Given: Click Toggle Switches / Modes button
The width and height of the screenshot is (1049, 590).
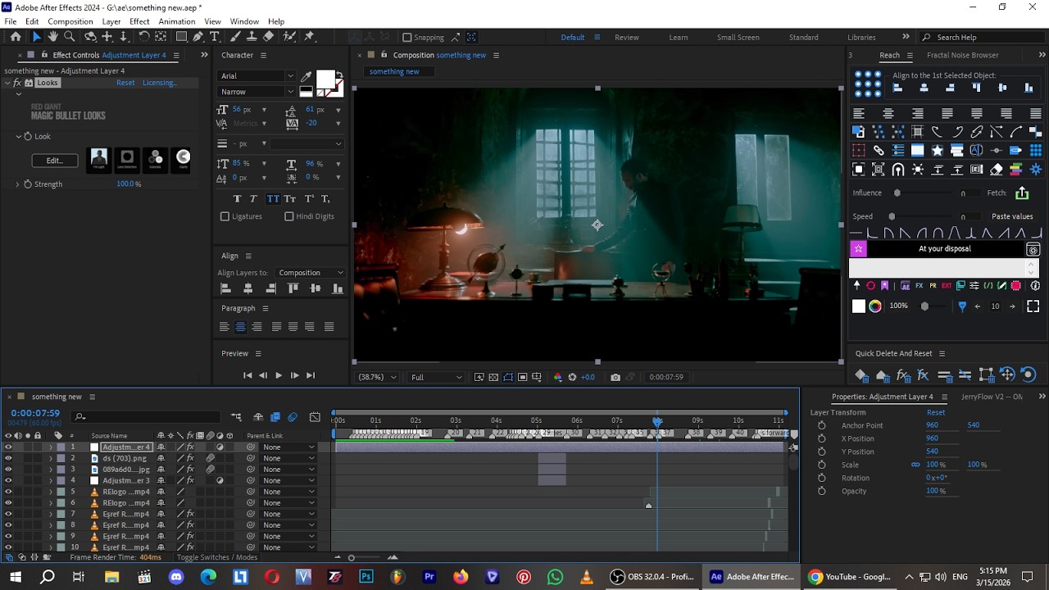Looking at the screenshot, I should tap(217, 557).
